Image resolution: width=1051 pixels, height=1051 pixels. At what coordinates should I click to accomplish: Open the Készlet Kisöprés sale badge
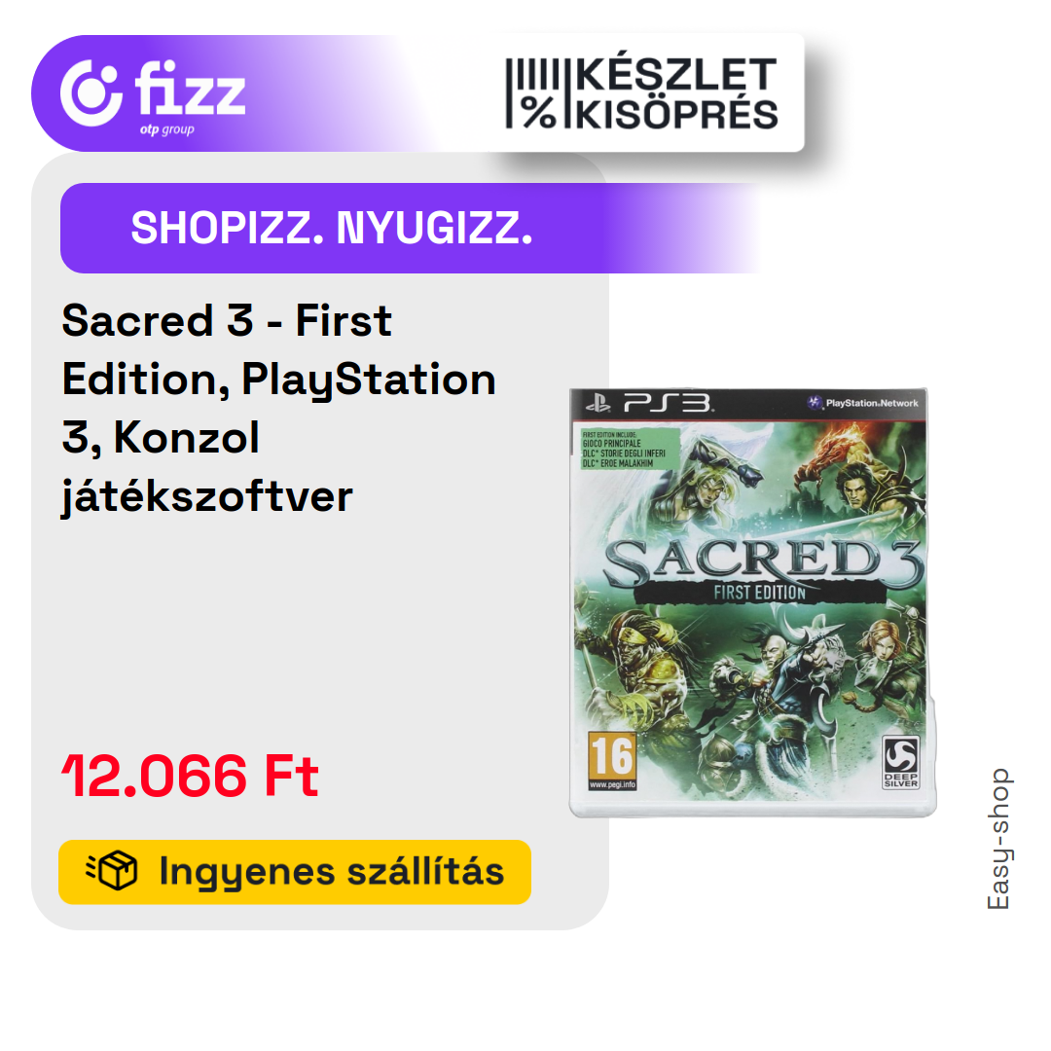pyautogui.click(x=641, y=93)
